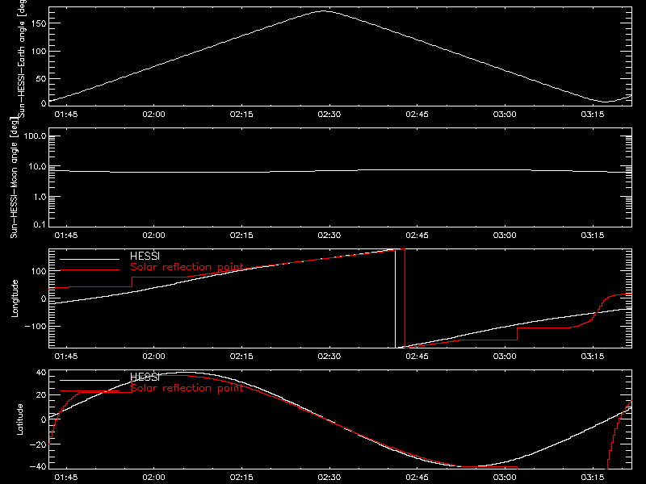This screenshot has height=484, width=646.
Task: Click the 02:45 time label under Latitude plot
Action: 417,478
